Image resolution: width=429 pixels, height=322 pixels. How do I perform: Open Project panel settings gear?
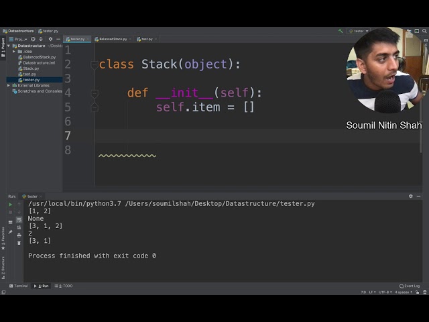point(50,39)
